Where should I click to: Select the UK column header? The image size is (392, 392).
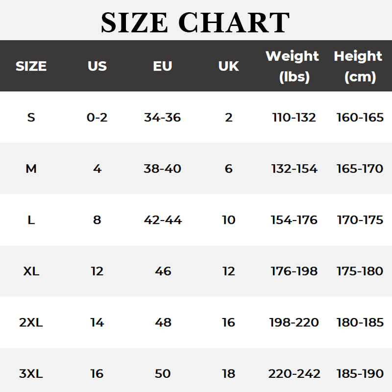pos(228,66)
